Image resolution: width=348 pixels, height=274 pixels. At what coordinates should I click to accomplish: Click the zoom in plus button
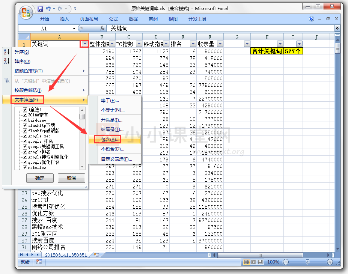tap(330, 262)
